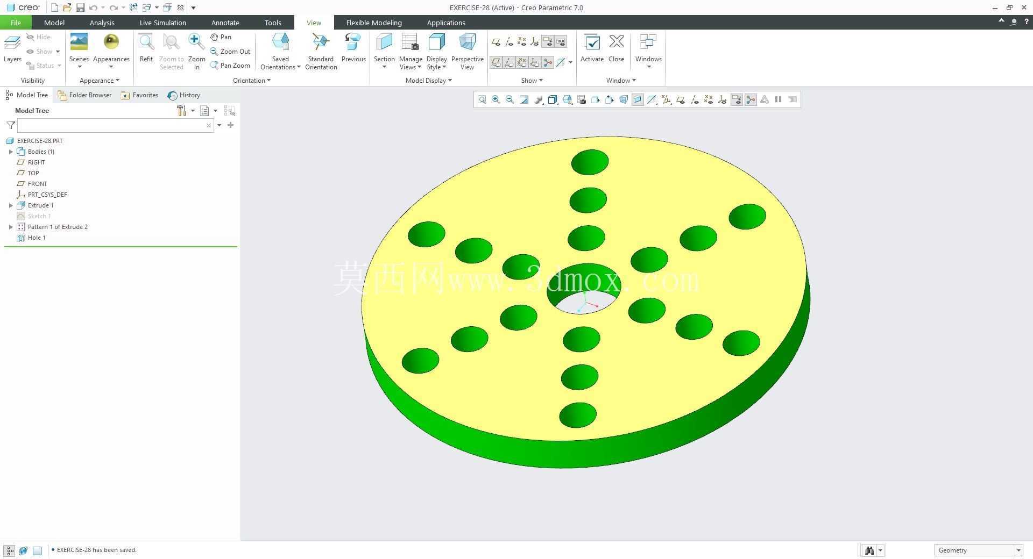The image size is (1033, 559).
Task: Toggle spin center display in graphics toolbar
Action: coord(751,99)
